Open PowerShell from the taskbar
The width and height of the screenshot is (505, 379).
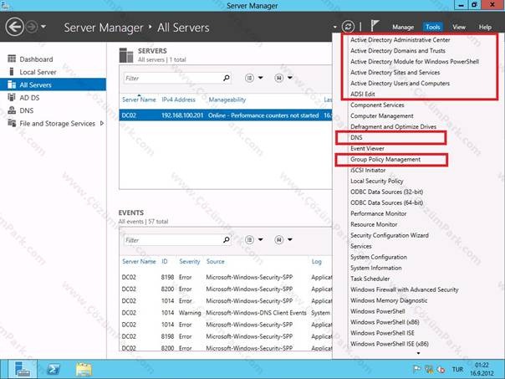coord(54,369)
